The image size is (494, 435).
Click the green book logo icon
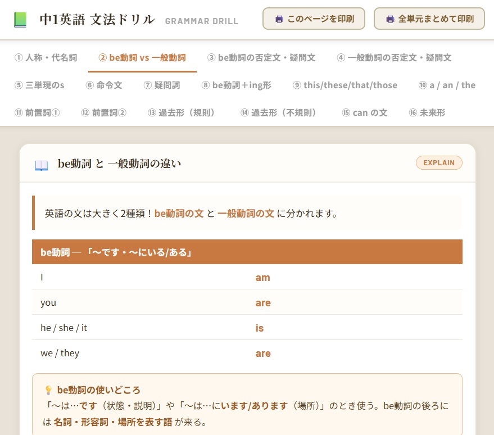tap(20, 20)
